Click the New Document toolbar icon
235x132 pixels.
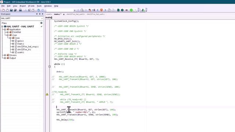(3, 10)
